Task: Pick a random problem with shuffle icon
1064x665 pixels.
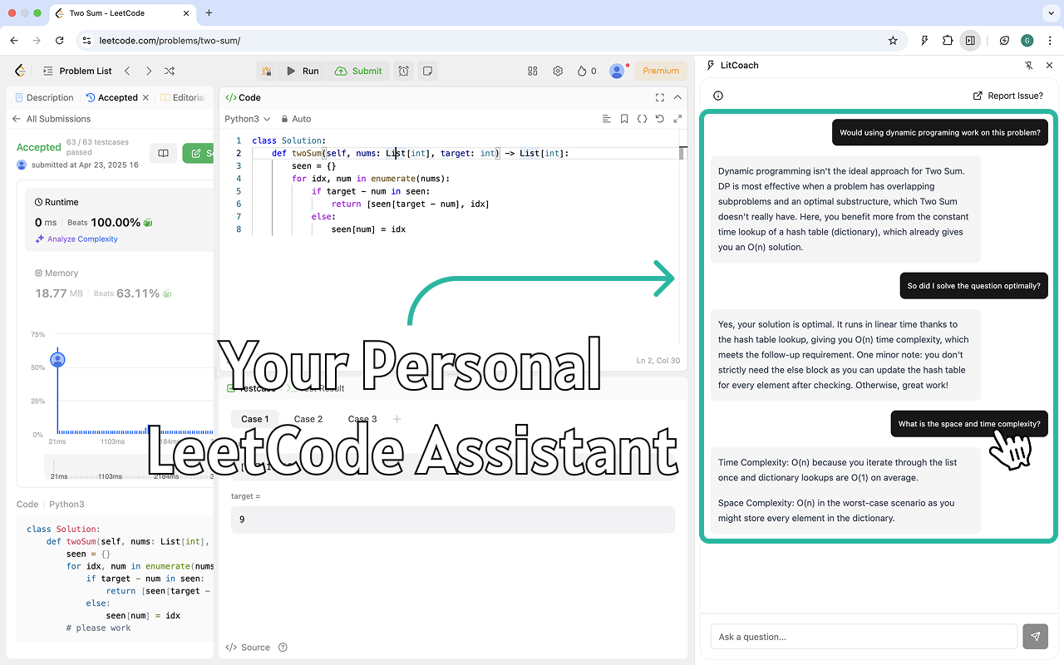Action: tap(170, 71)
